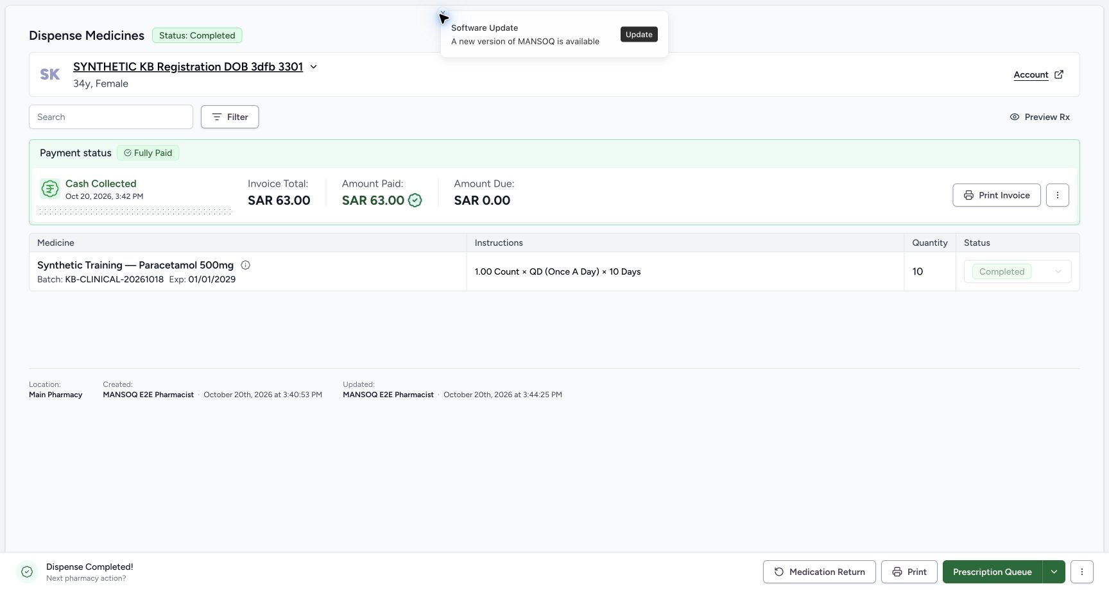Click the Status: Completed badge
The image size is (1109, 591).
(x=197, y=35)
